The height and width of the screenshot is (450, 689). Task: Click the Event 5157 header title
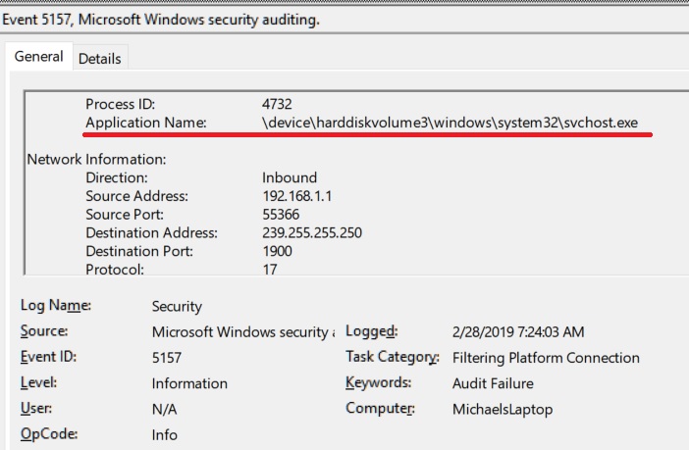point(161,20)
